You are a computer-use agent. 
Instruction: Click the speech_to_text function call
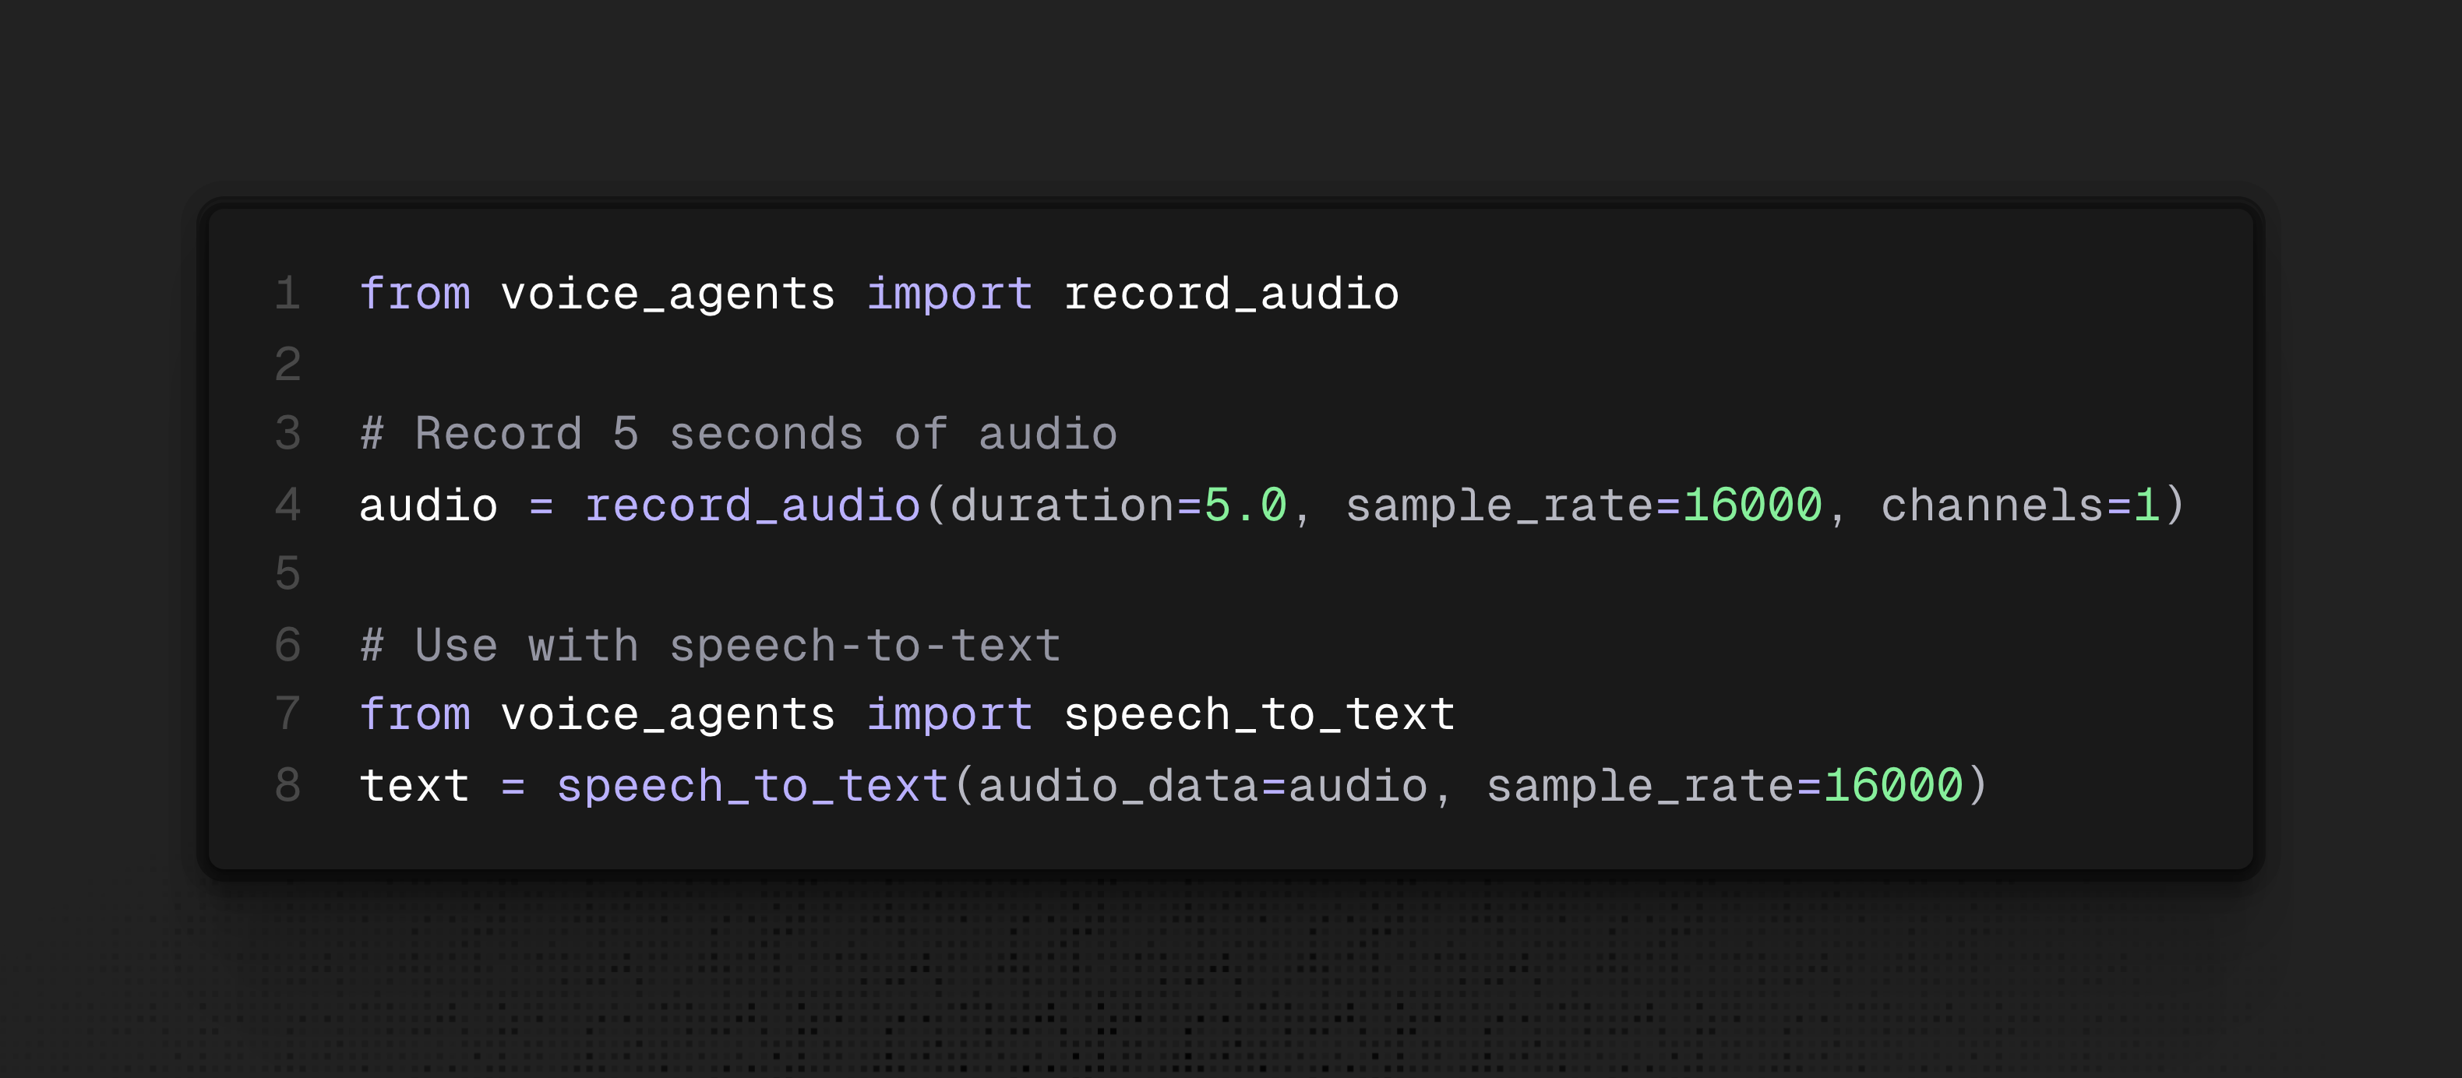click(x=752, y=786)
